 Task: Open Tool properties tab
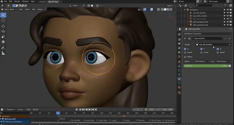point(179,34)
